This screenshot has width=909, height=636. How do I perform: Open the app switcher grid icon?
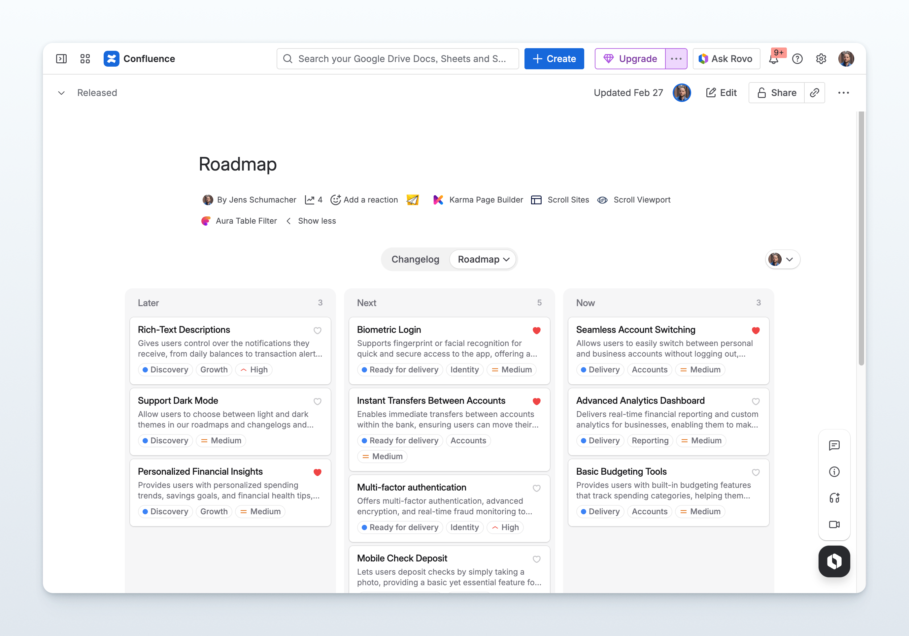coord(85,59)
